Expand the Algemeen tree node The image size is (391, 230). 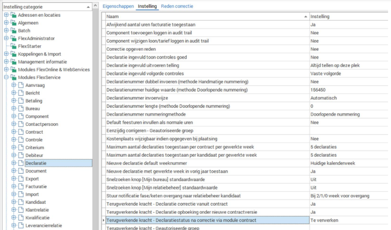pos(6,23)
